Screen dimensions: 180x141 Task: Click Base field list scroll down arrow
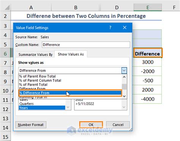[x=68, y=107]
